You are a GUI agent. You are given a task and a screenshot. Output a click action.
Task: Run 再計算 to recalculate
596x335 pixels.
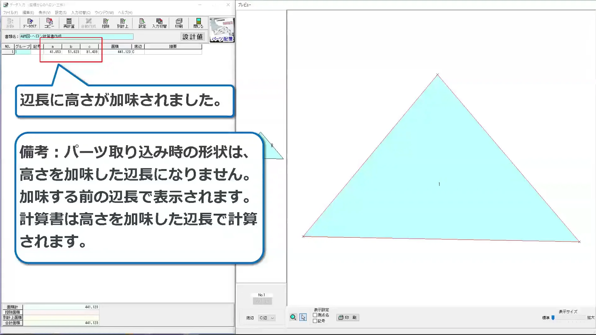click(x=69, y=22)
